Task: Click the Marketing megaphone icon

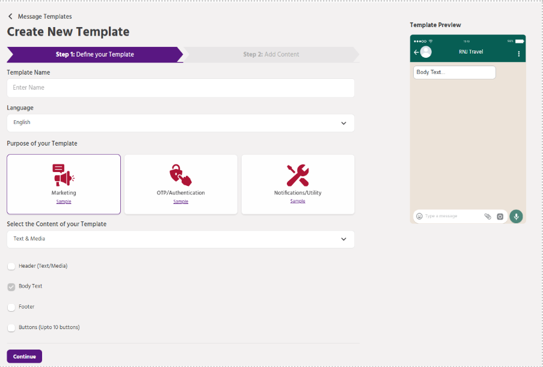Action: [x=63, y=174]
